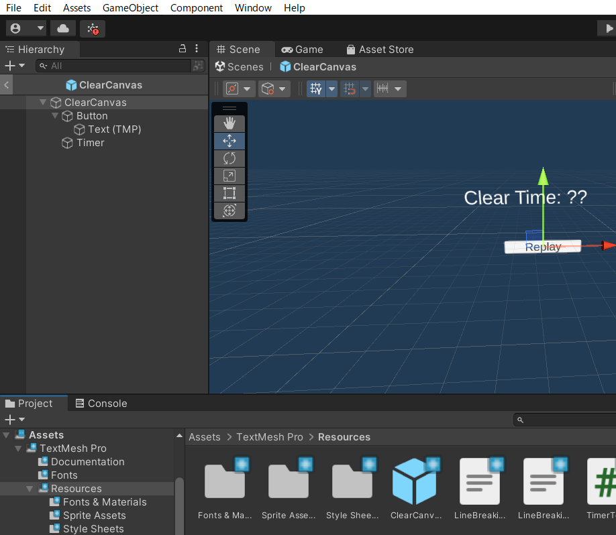Select the Rotate tool
616x535 pixels.
[229, 158]
